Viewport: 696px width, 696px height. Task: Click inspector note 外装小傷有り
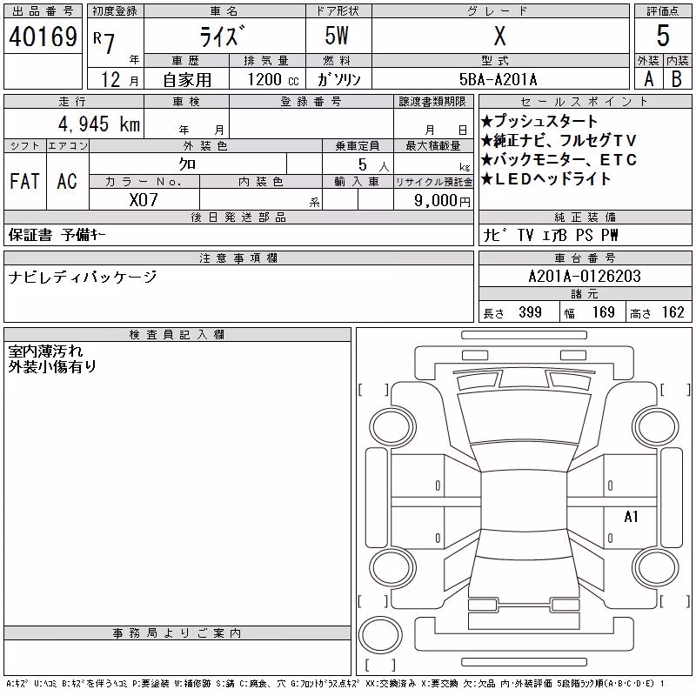click(52, 366)
